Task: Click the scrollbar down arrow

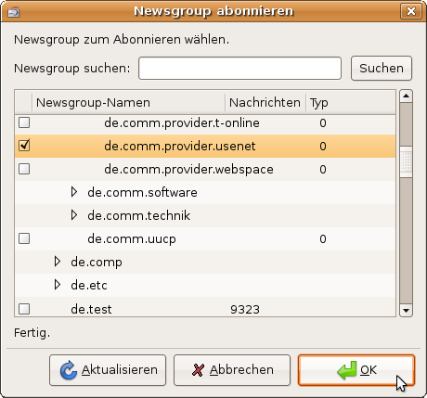Action: coord(406,310)
